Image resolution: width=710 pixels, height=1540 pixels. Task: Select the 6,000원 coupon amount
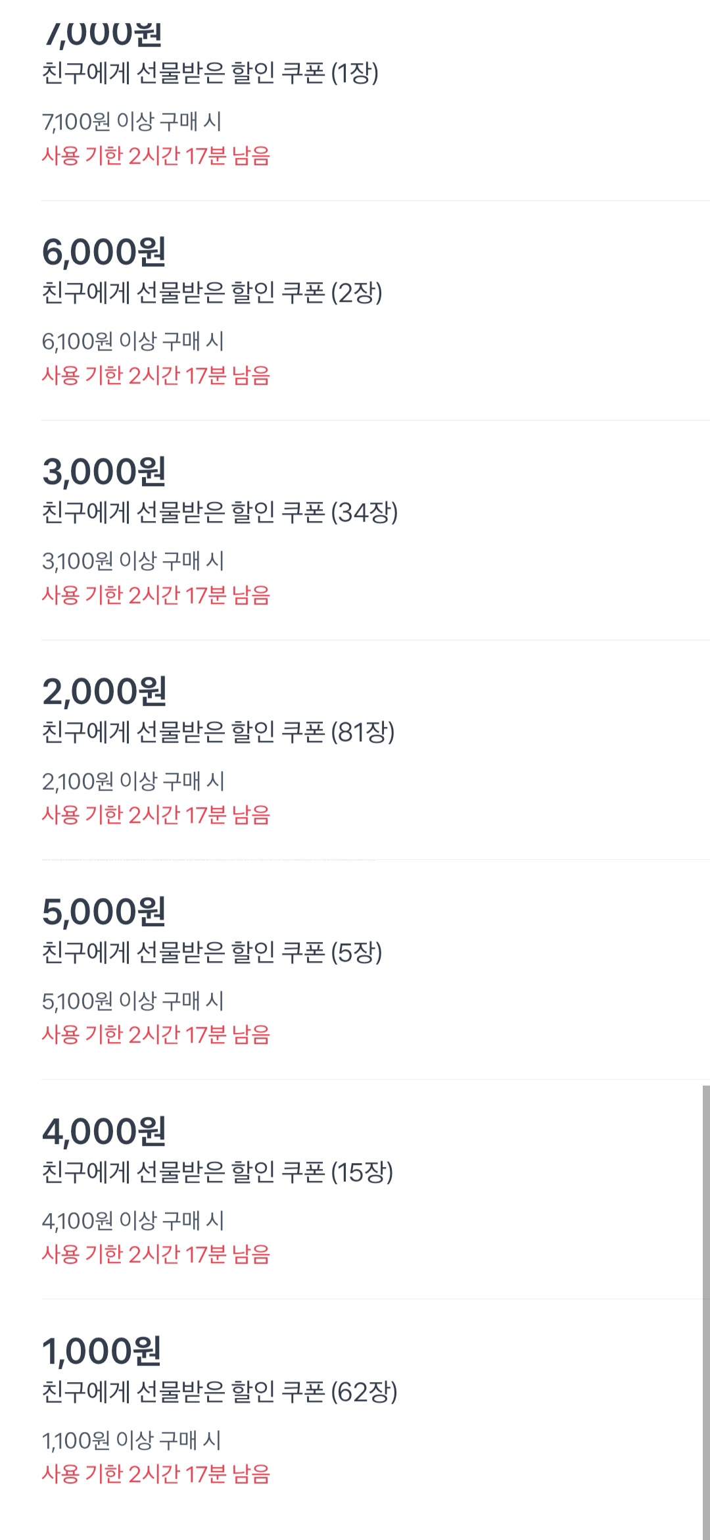104,252
